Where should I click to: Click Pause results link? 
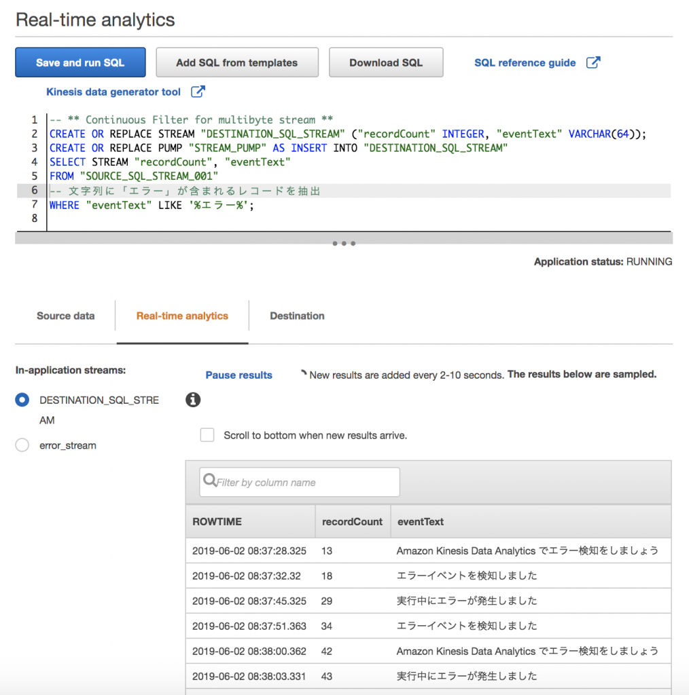[x=238, y=375]
